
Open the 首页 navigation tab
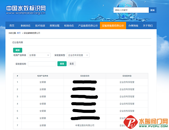pyautogui.click(x=12, y=26)
